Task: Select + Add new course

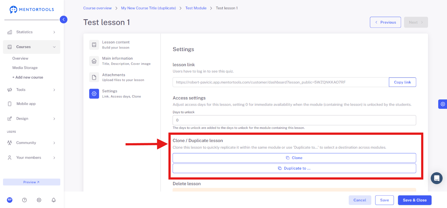Action: (28, 77)
